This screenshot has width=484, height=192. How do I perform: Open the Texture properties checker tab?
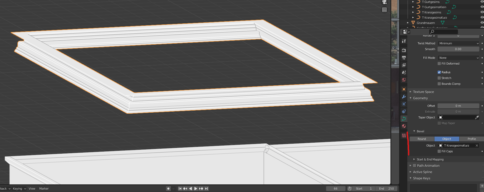coord(404,136)
